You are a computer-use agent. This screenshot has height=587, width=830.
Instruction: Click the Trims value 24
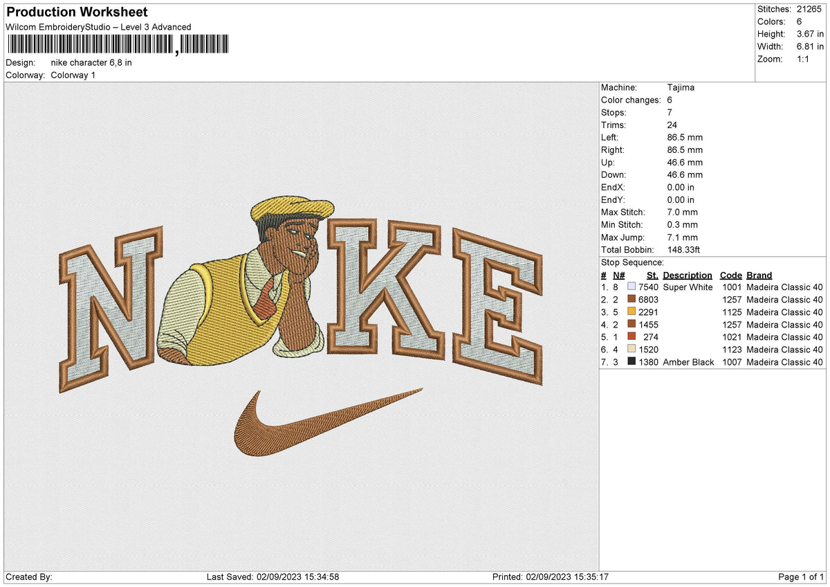pos(672,125)
